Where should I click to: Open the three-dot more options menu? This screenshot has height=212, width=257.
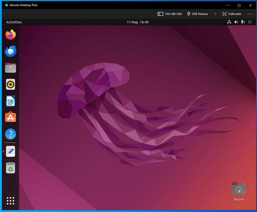tap(250, 14)
